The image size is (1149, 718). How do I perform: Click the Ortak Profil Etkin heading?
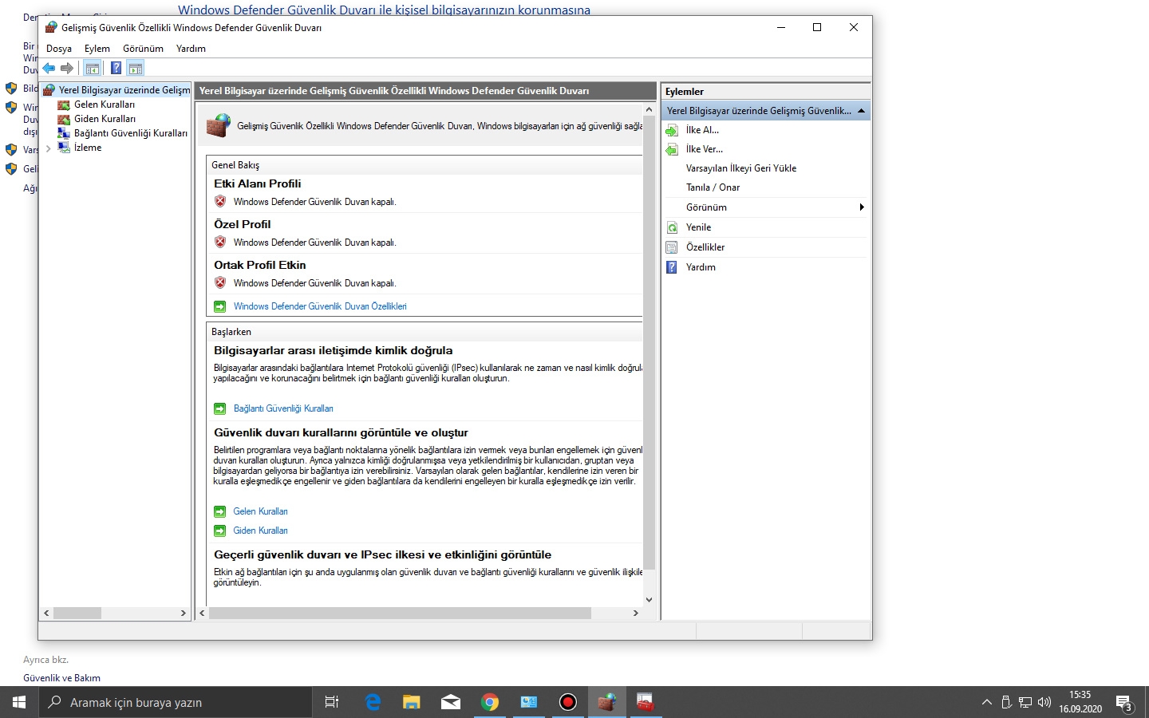click(x=259, y=265)
